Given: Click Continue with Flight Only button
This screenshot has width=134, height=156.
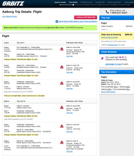Looking at the screenshot, I should pos(85,17).
